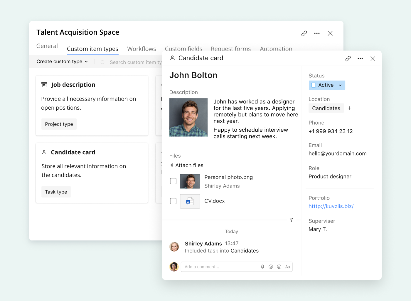Close the Candidate card panel
Screen dimensions: 411x301
373,58
